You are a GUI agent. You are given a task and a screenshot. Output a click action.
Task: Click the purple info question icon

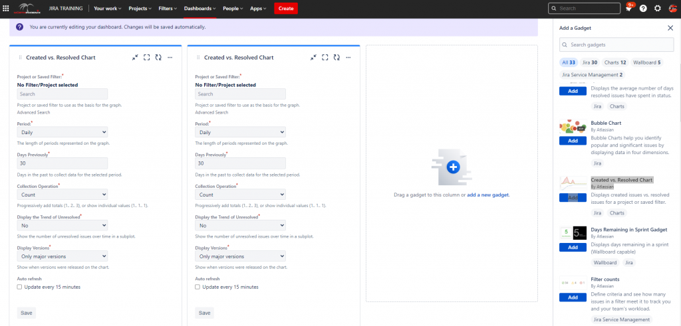click(x=19, y=27)
